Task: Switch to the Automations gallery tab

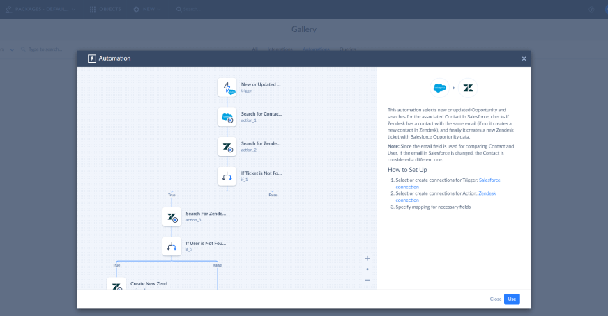Action: [x=316, y=49]
